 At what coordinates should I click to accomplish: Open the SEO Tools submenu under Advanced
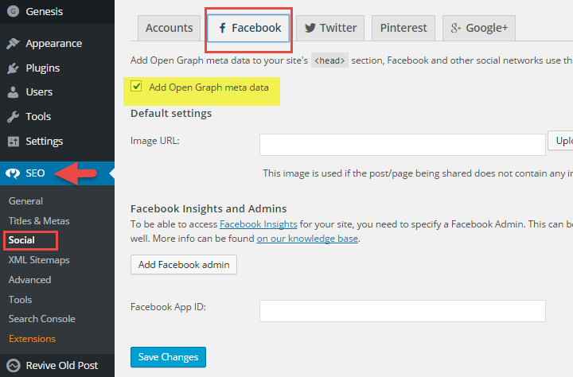click(x=20, y=300)
